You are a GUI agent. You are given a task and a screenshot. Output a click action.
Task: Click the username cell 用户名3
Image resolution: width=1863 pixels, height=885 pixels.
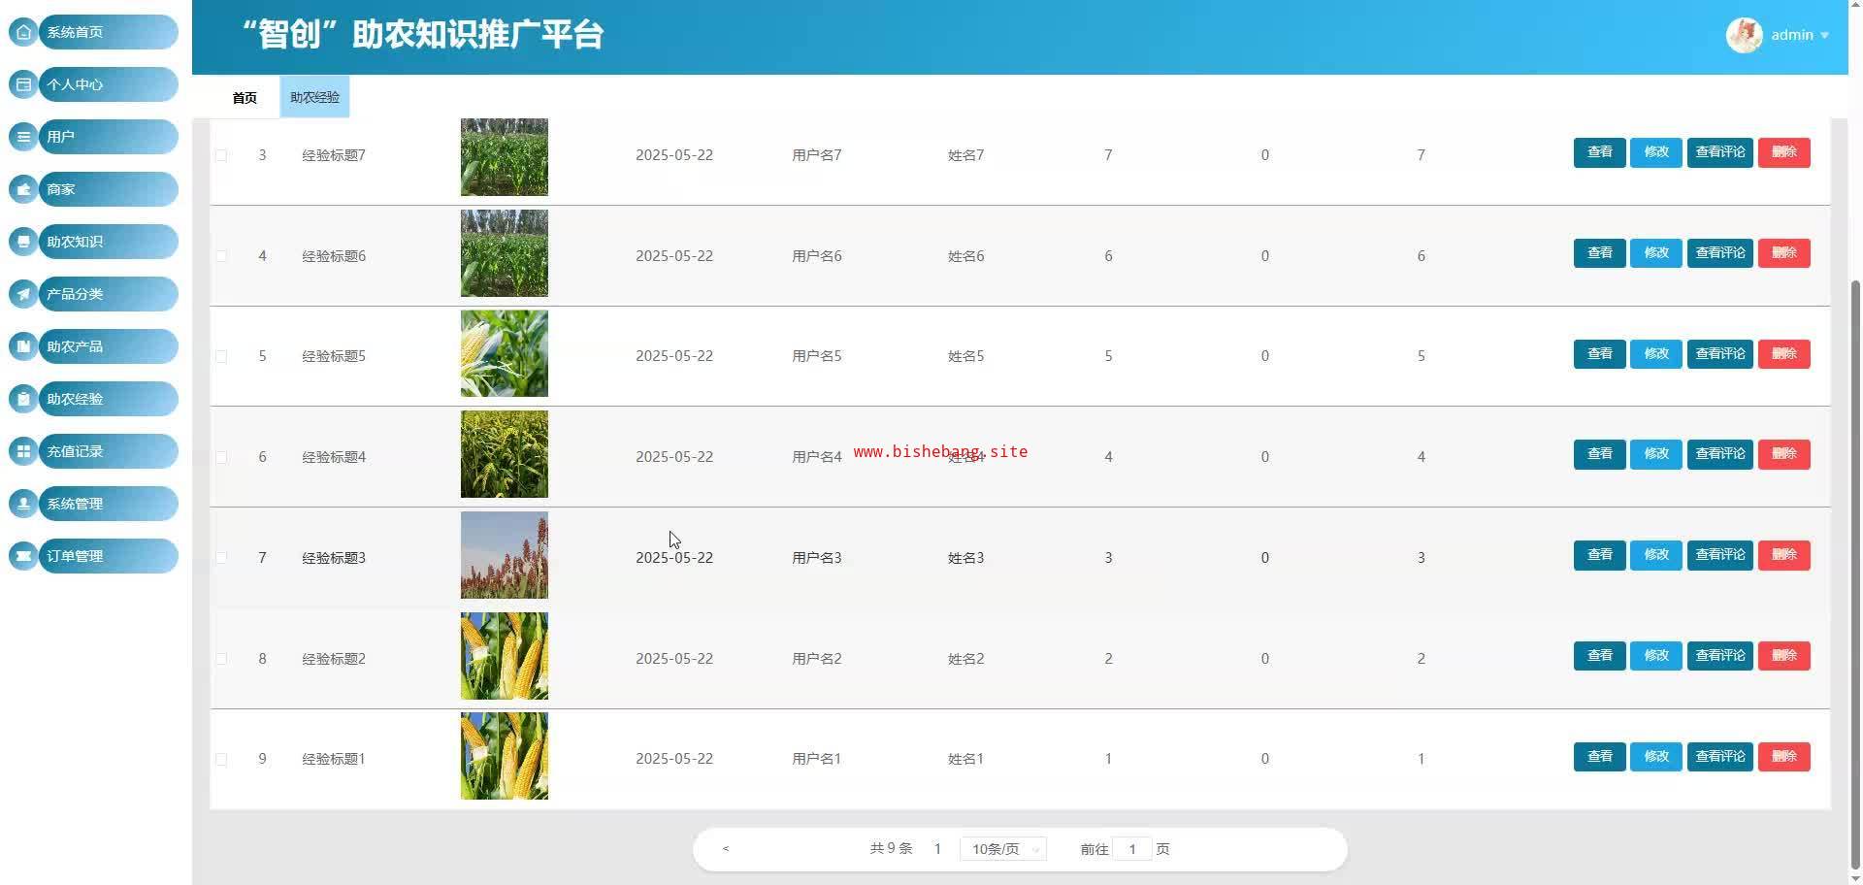tap(817, 558)
